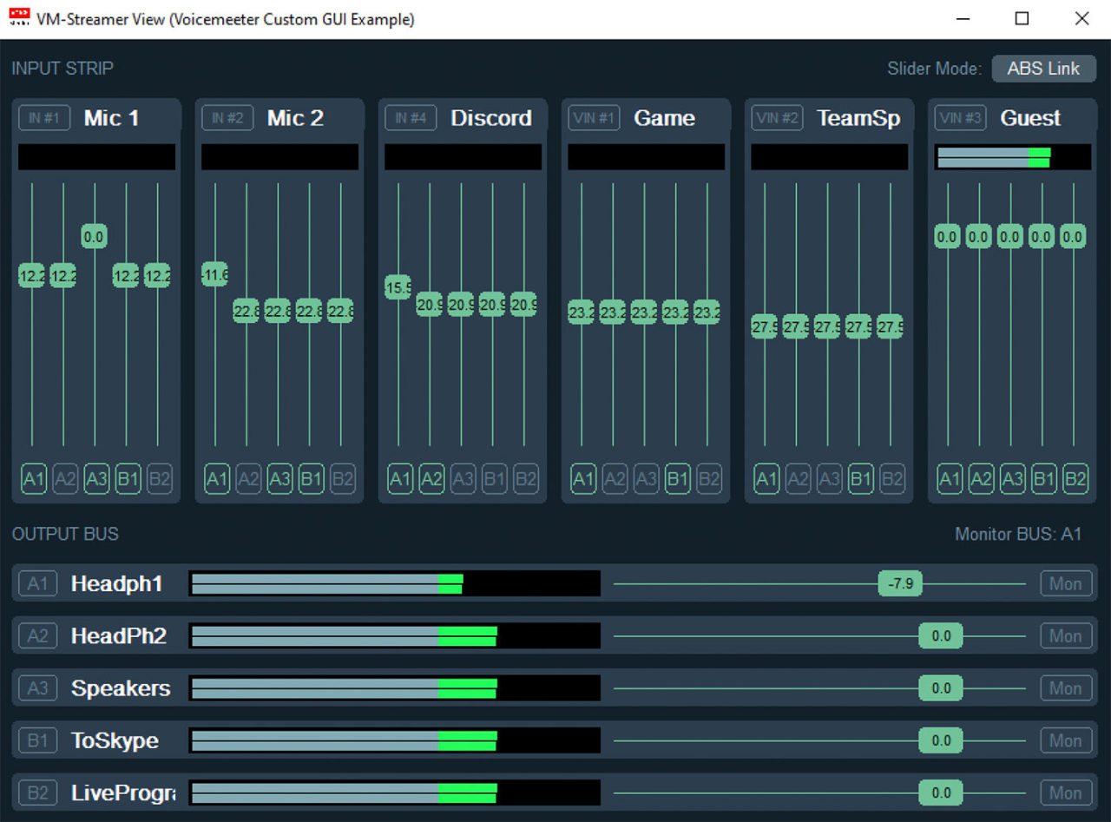Click the IN #2 badge on Mic 2 strip

227,118
